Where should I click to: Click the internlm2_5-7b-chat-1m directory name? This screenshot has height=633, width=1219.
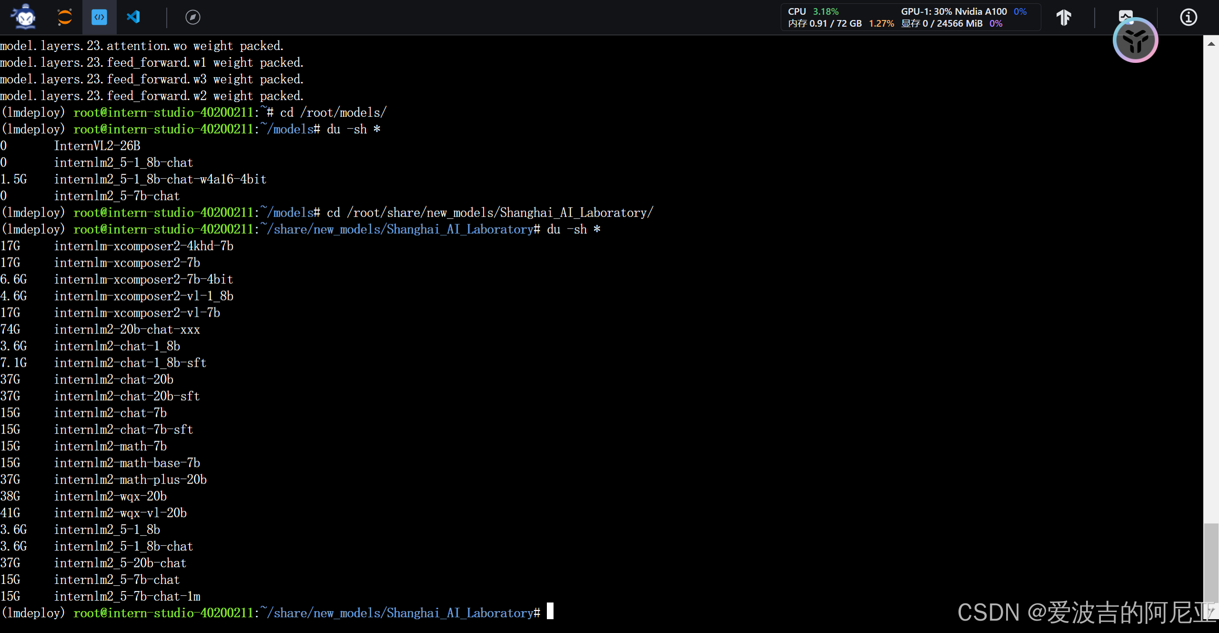click(127, 596)
